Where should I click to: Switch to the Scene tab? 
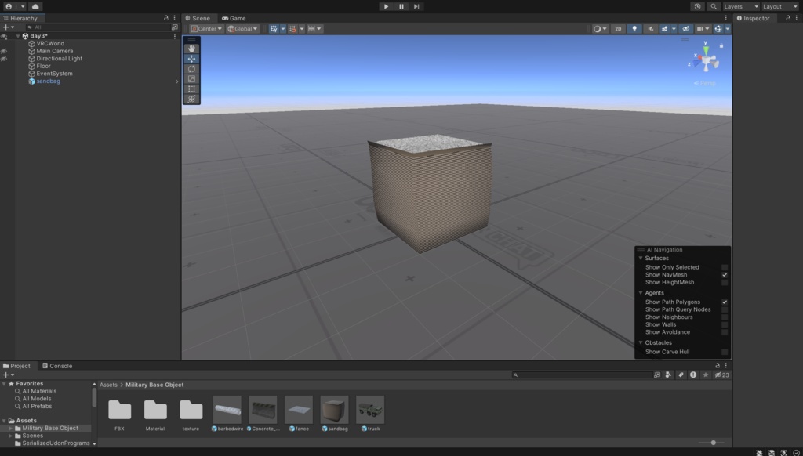(198, 18)
